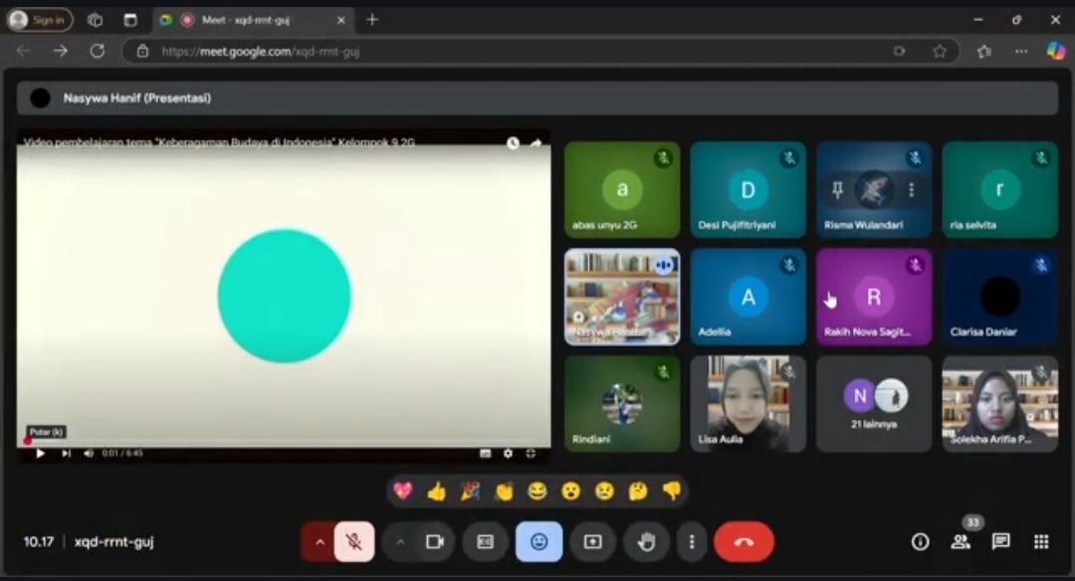Viewport: 1075px width, 581px height.
Task: Open a new browser tab
Action: click(372, 20)
